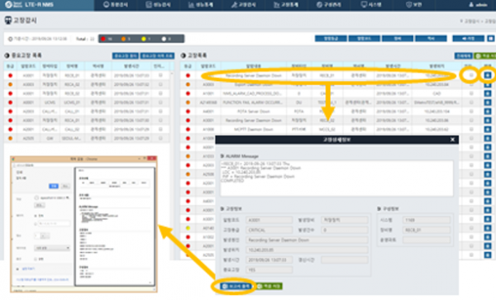Viewport: 496px width, 300px height.
Task: Close the fault detail dialog with X
Action: [x=452, y=140]
